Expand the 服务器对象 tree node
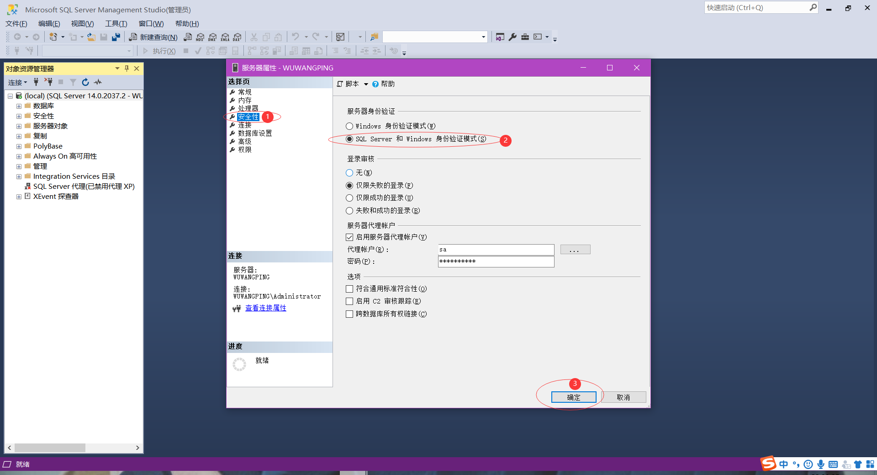 (x=19, y=126)
